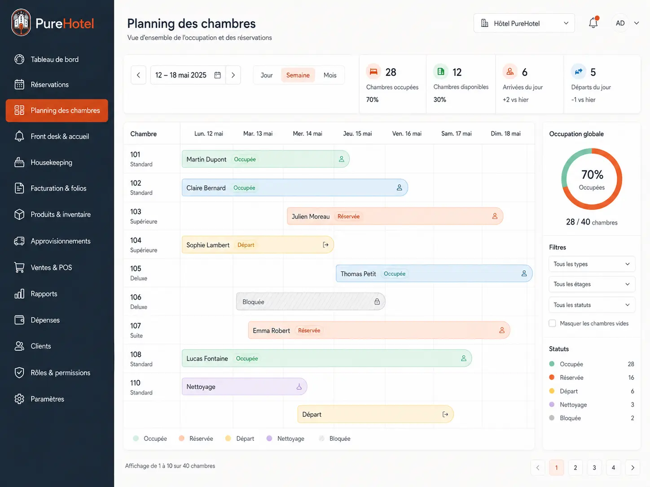Click the lock icon on the Bloquée bar
650x487 pixels.
[377, 302]
